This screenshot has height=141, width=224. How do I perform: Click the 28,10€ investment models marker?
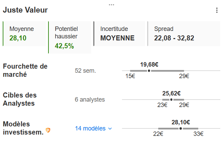(x=181, y=128)
